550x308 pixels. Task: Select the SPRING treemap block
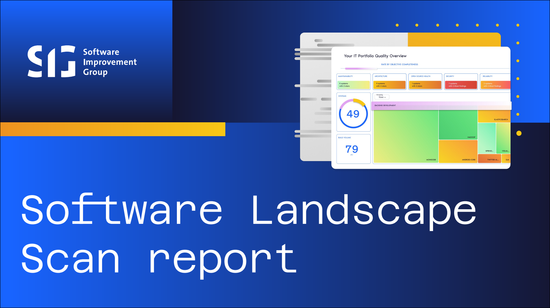coord(486,138)
